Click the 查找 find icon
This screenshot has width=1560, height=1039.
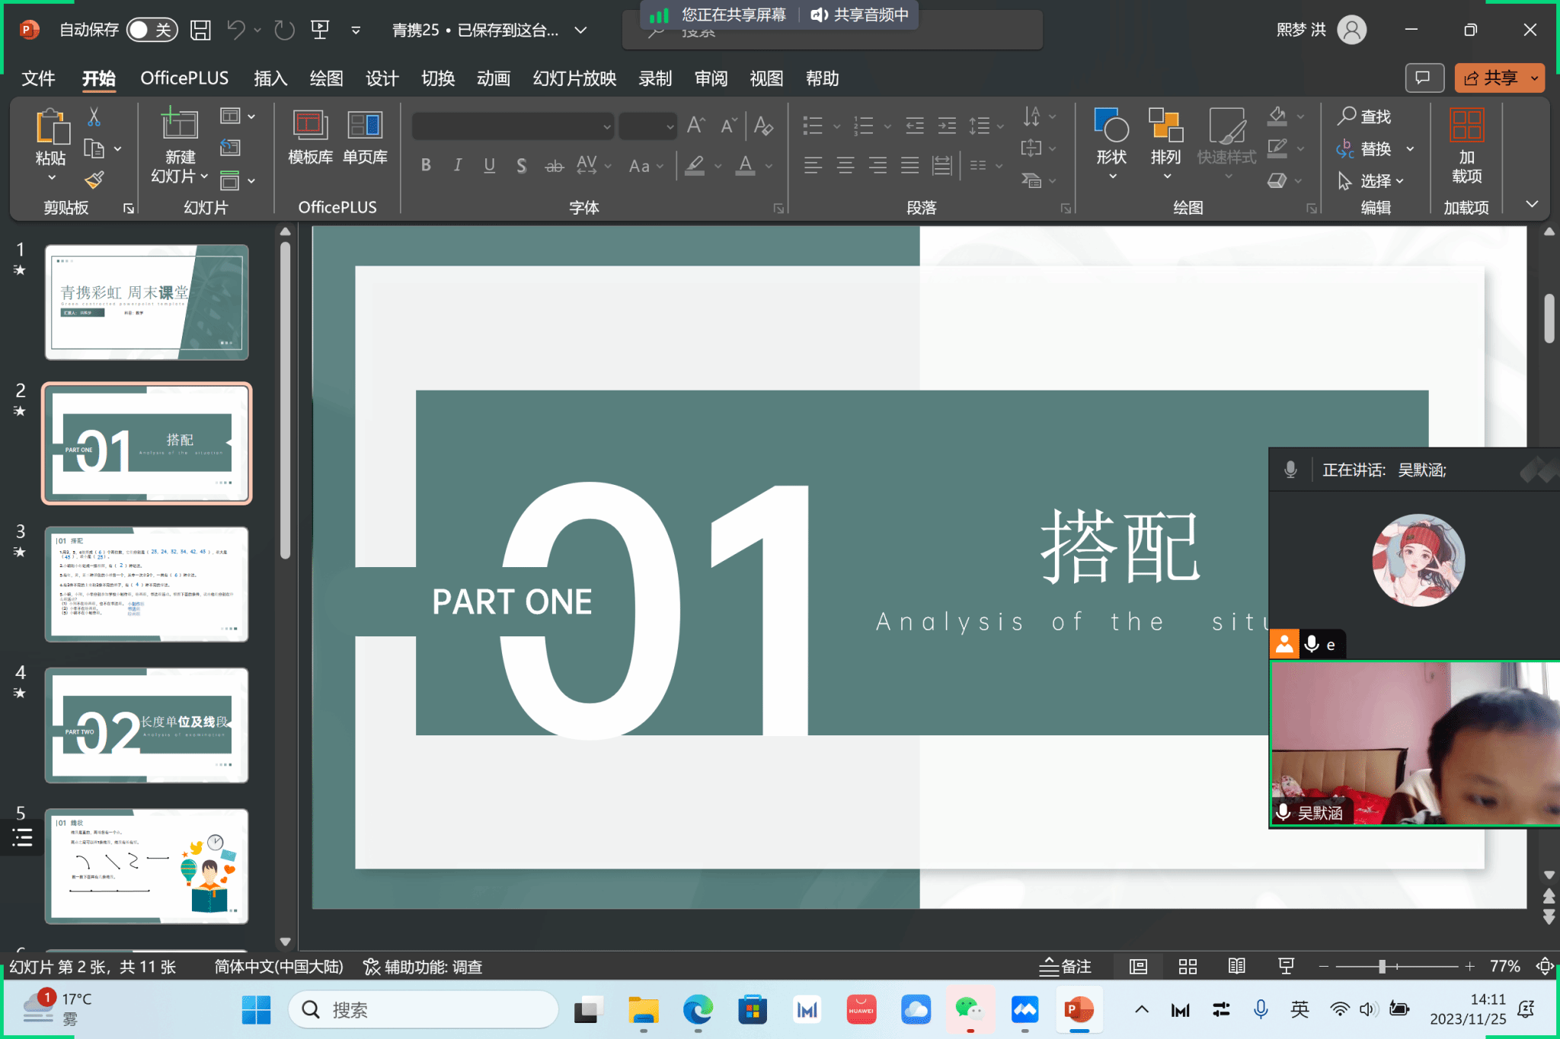tap(1347, 116)
